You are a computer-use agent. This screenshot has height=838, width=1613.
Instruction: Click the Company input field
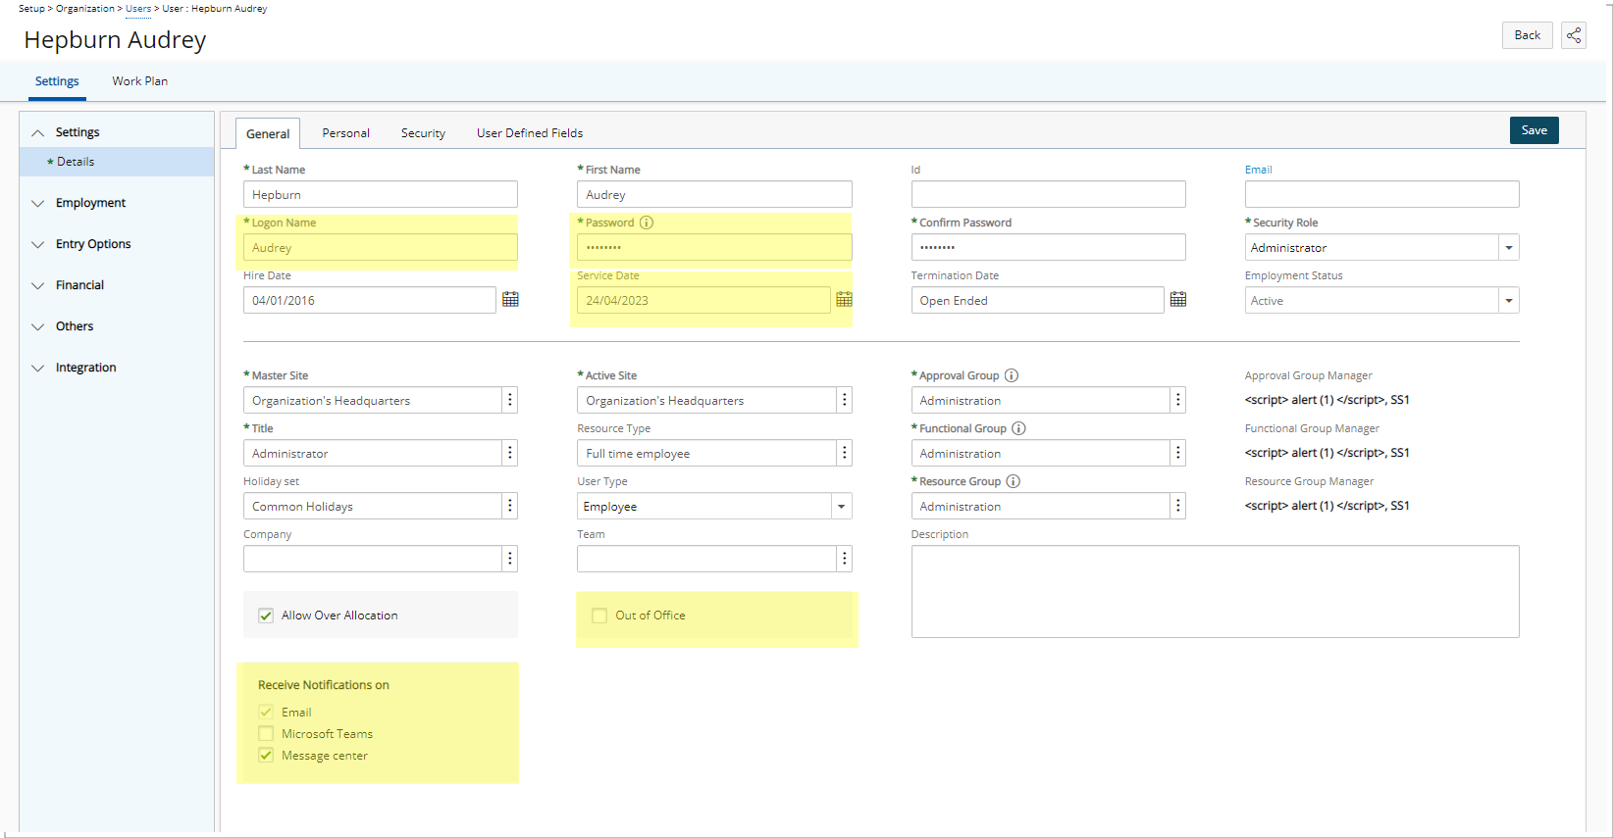(x=373, y=559)
